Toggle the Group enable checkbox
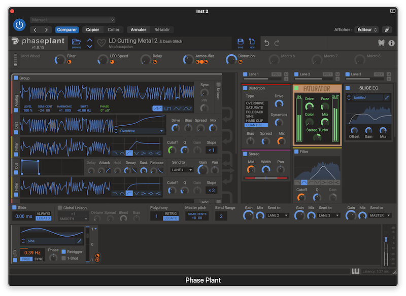406x296 pixels. [x=16, y=78]
